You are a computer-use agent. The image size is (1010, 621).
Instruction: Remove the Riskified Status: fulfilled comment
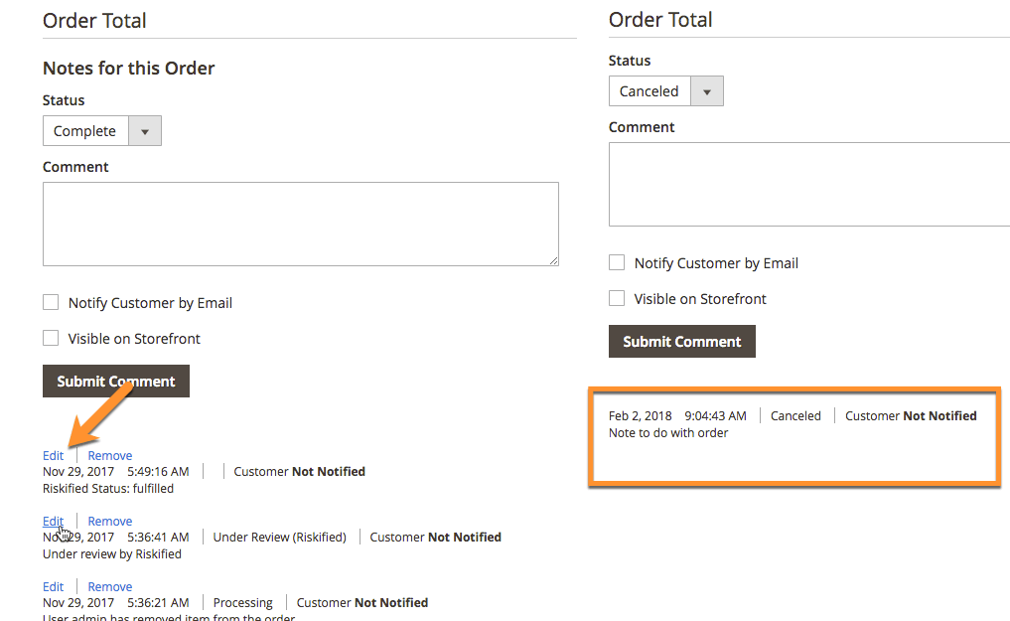(109, 456)
